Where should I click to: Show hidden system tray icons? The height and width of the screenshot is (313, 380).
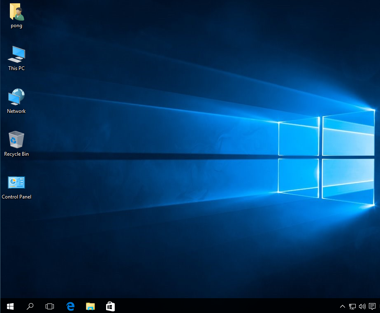click(343, 306)
